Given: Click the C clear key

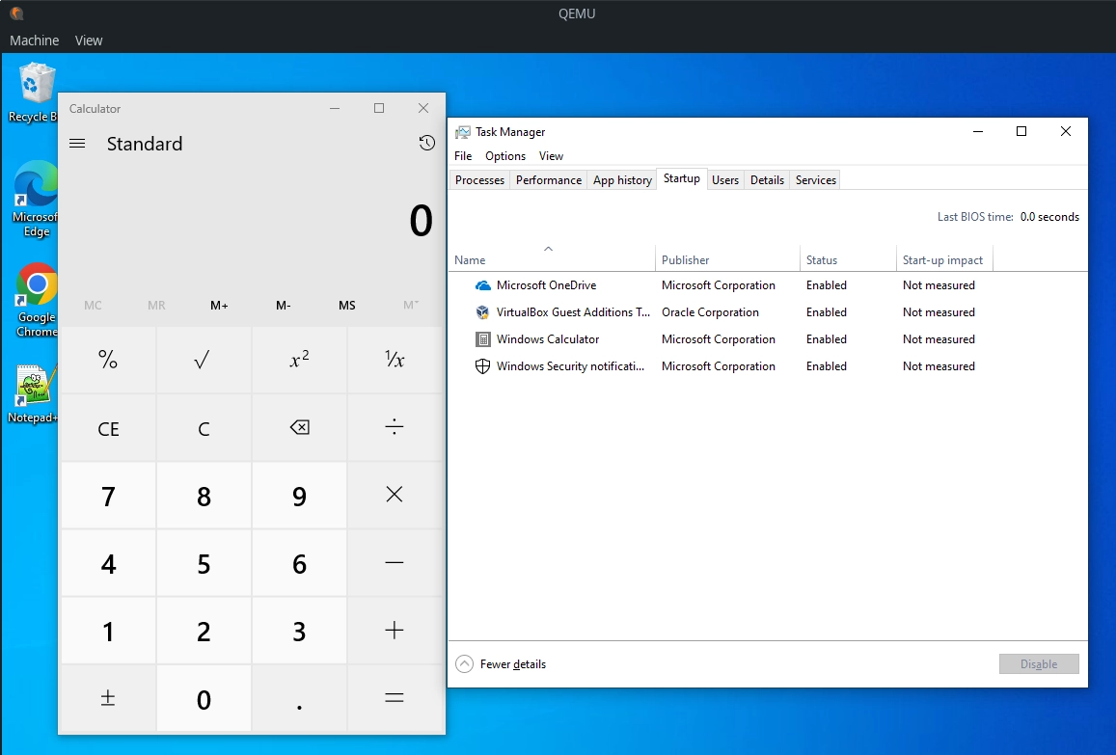Looking at the screenshot, I should coord(204,428).
